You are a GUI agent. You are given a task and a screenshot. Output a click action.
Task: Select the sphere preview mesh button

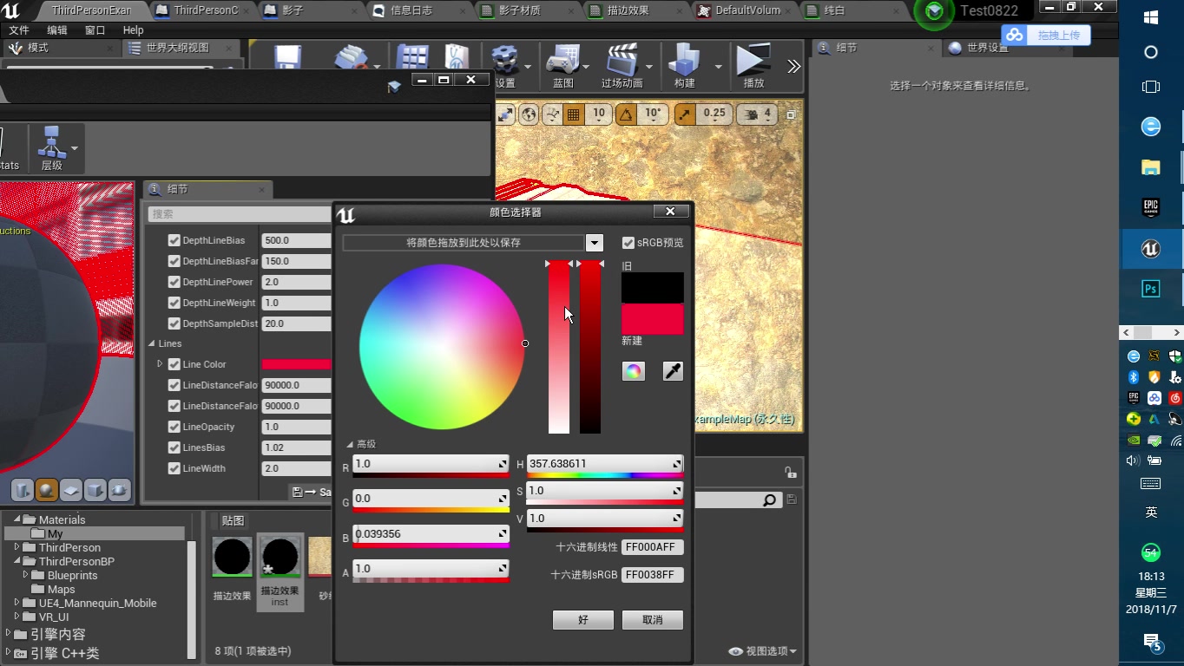pyautogui.click(x=47, y=490)
